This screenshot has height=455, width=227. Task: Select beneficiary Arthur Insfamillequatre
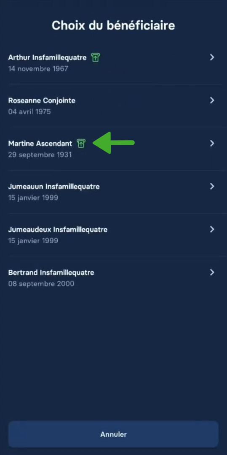coord(114,63)
